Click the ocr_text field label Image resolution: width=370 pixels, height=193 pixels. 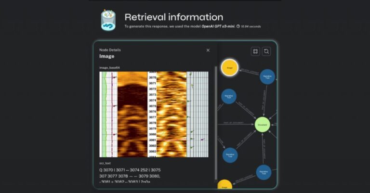105,163
